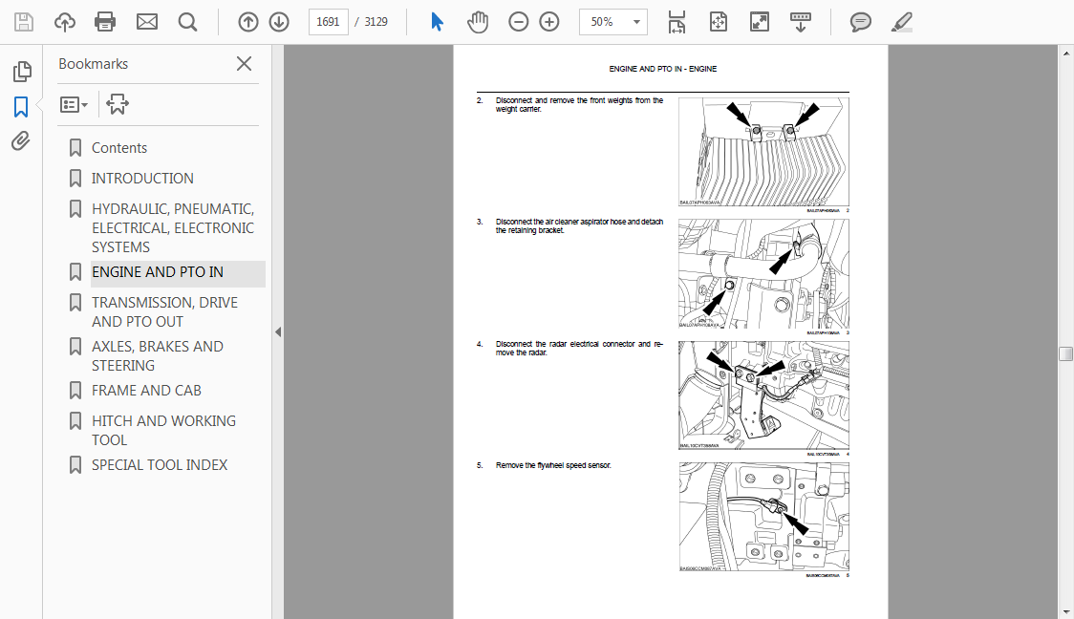Click the Contents bookmark ribbon icon
The image size is (1074, 619).
click(75, 148)
